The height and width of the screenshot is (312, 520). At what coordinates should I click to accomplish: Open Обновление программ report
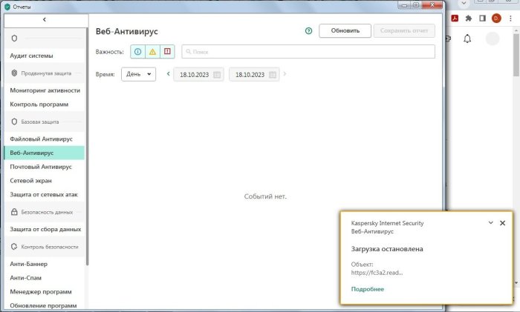[45, 305]
